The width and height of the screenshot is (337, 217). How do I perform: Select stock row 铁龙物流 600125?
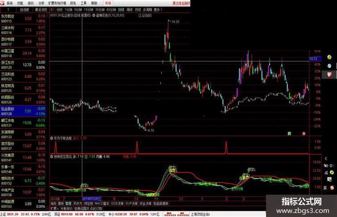[23, 88]
